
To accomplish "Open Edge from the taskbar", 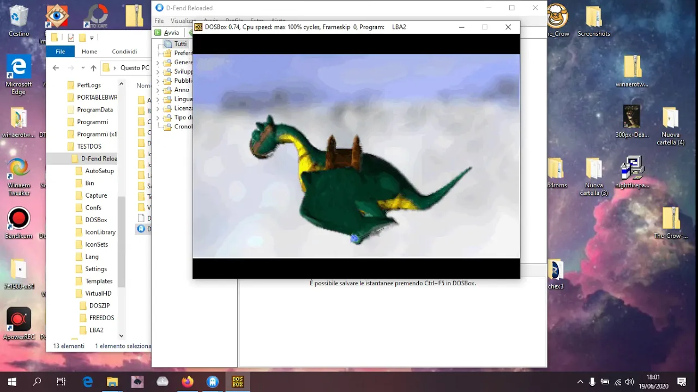I will point(88,382).
